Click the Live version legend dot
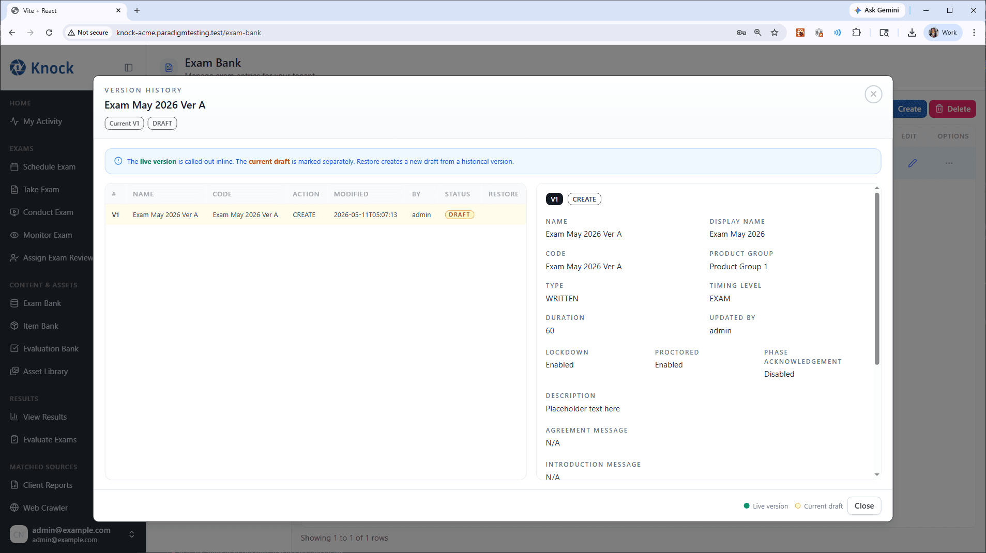 point(747,506)
